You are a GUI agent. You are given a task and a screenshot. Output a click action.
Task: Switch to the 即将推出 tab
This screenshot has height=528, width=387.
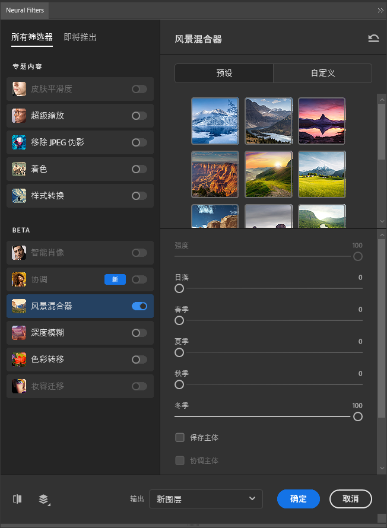(x=80, y=37)
